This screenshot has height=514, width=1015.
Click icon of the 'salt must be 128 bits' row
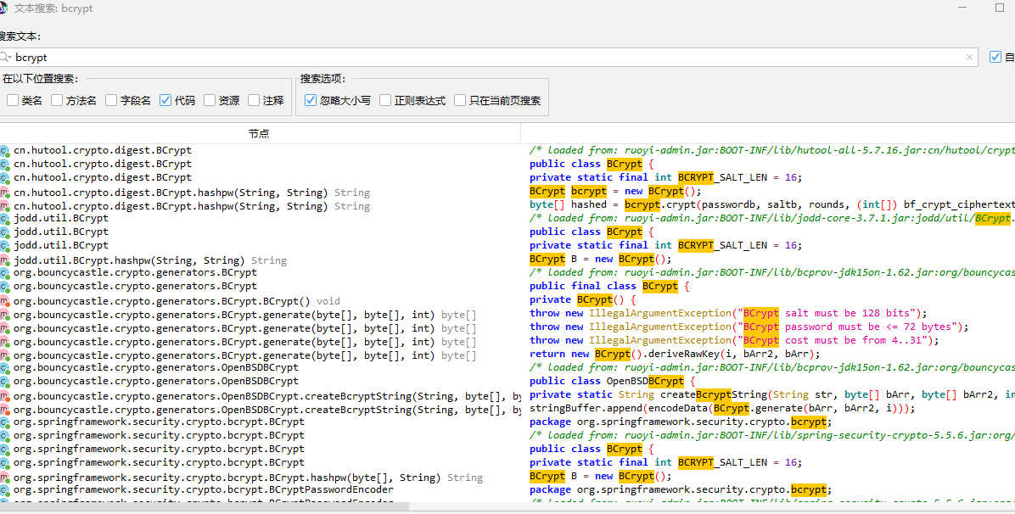[x=4, y=316]
